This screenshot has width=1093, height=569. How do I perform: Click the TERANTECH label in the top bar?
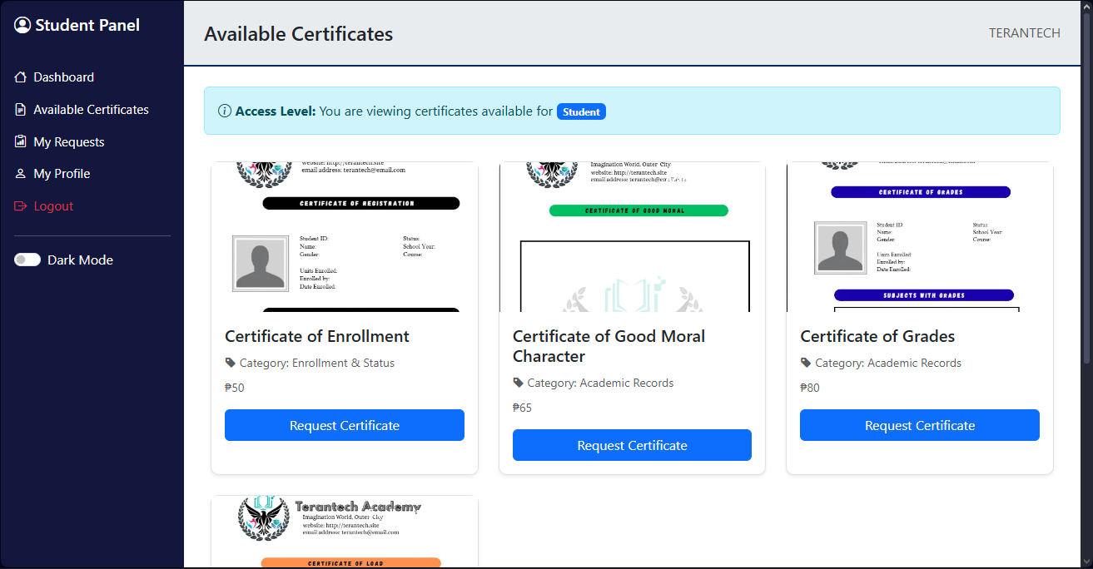point(1024,33)
